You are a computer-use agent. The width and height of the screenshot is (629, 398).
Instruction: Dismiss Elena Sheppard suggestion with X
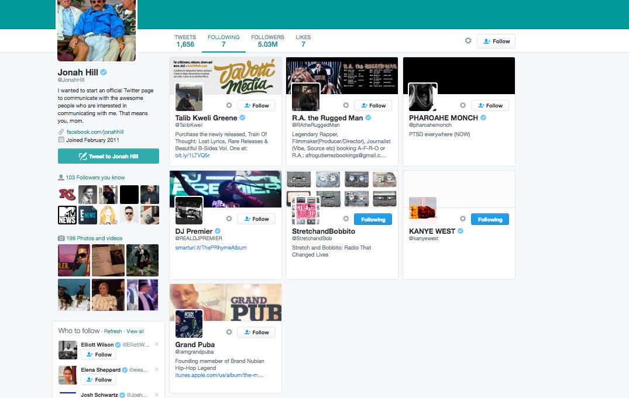tap(156, 369)
